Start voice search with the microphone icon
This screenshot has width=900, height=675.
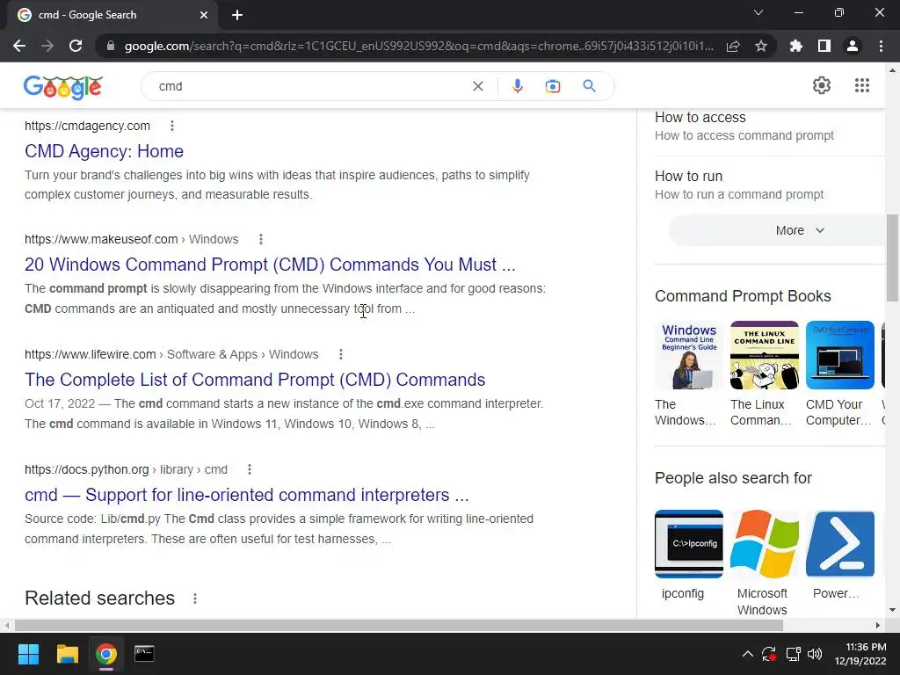(x=517, y=86)
